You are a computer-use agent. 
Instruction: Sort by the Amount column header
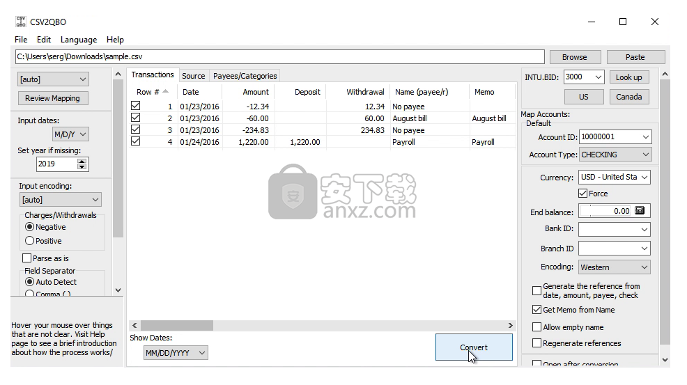click(249, 92)
